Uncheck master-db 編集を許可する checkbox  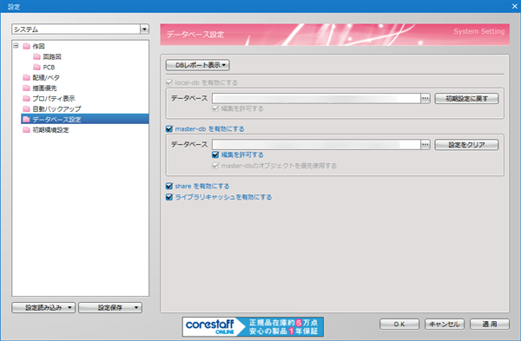click(x=215, y=154)
